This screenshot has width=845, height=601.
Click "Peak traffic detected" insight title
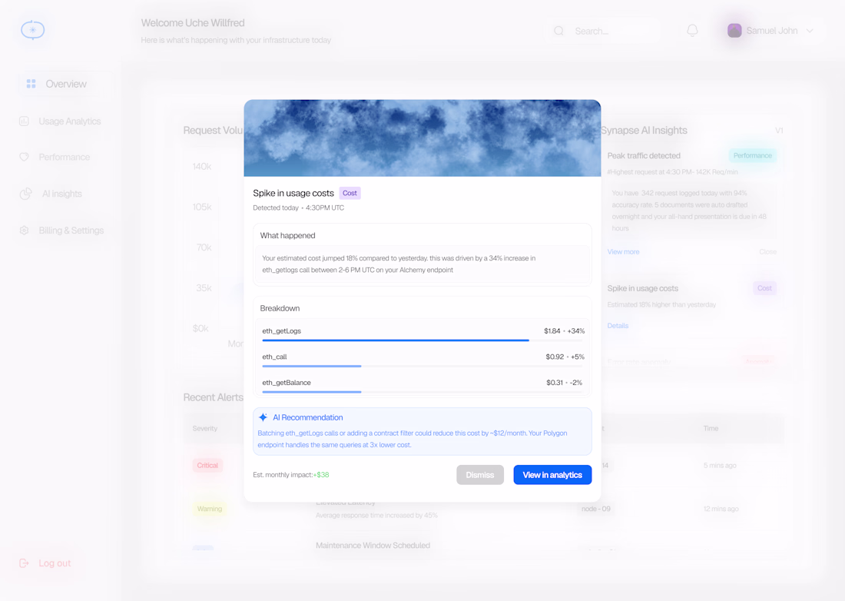tap(644, 156)
